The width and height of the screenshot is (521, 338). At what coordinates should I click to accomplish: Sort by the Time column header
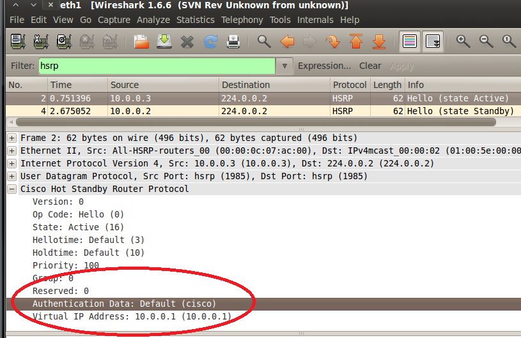click(x=78, y=85)
